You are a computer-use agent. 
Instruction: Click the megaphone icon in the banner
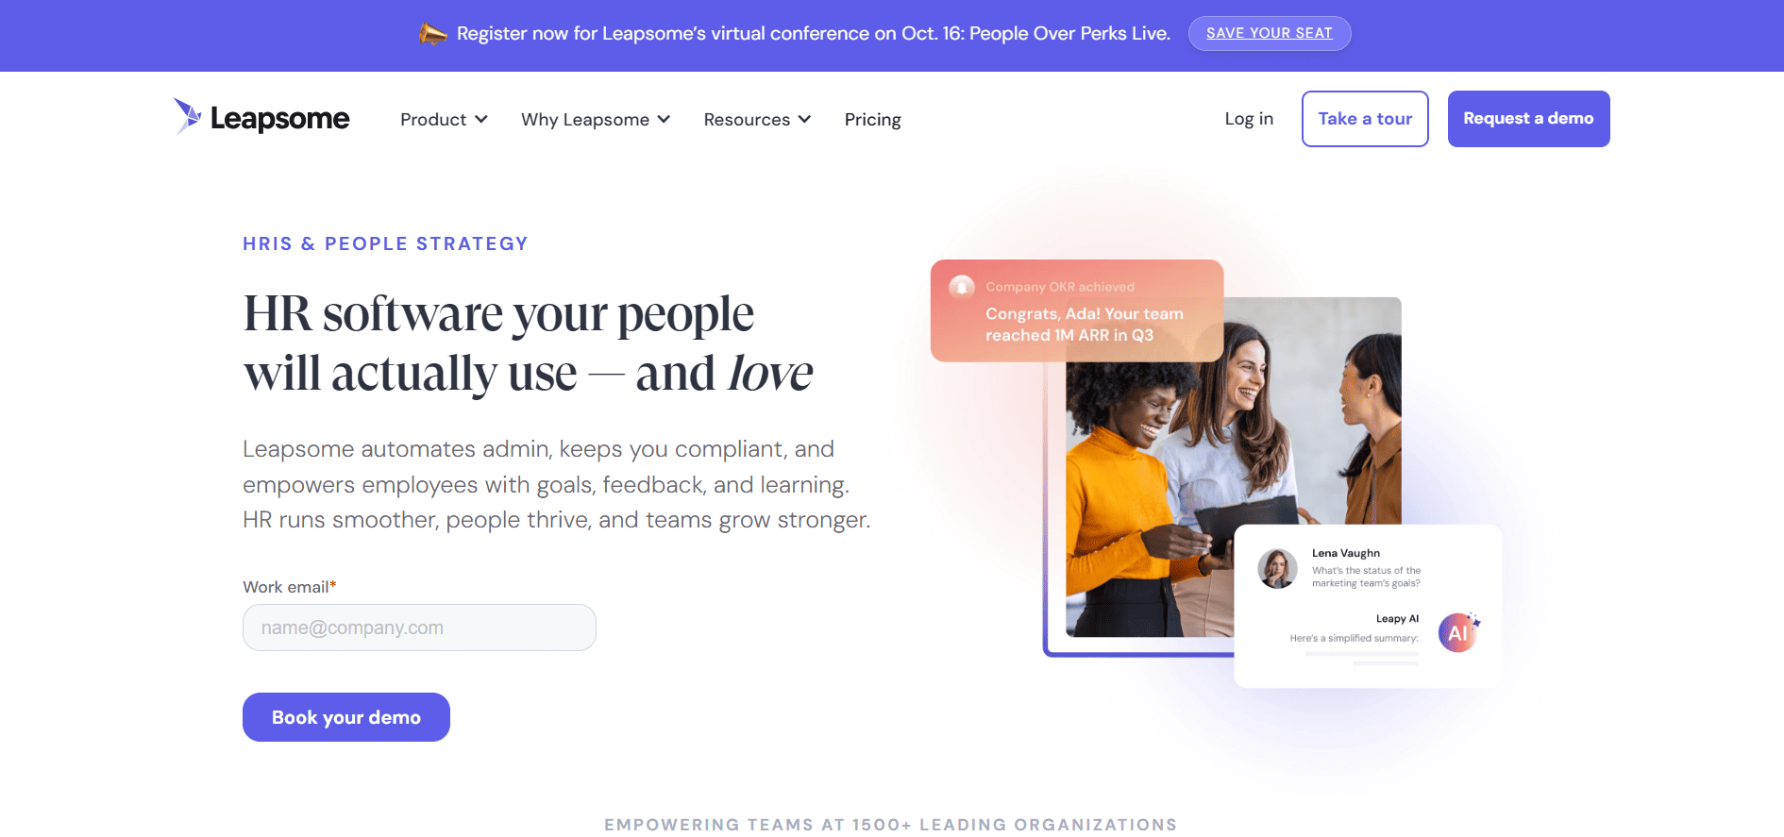click(432, 34)
